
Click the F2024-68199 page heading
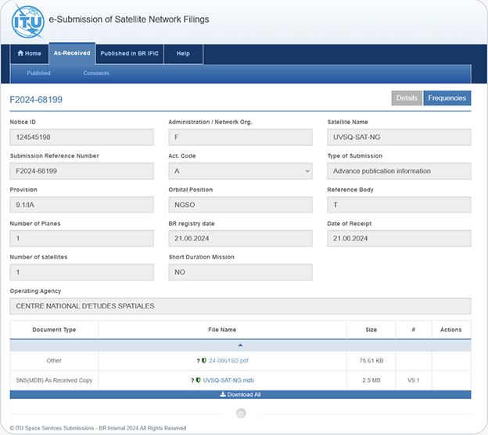(36, 100)
